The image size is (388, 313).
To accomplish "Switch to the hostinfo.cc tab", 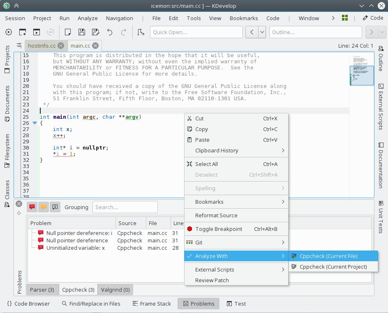I will click(43, 46).
